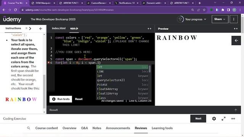This screenshot has height=137, width=244.
Task: Enter fullscreen with expand icon
Action: point(224,119)
